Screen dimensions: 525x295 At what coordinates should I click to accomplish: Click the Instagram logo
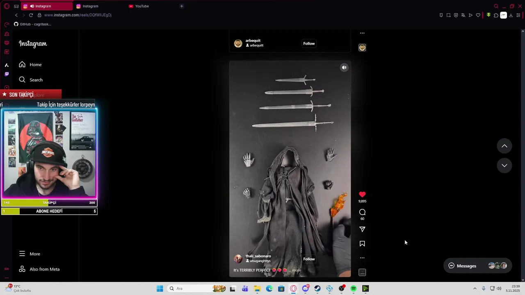[x=33, y=44]
